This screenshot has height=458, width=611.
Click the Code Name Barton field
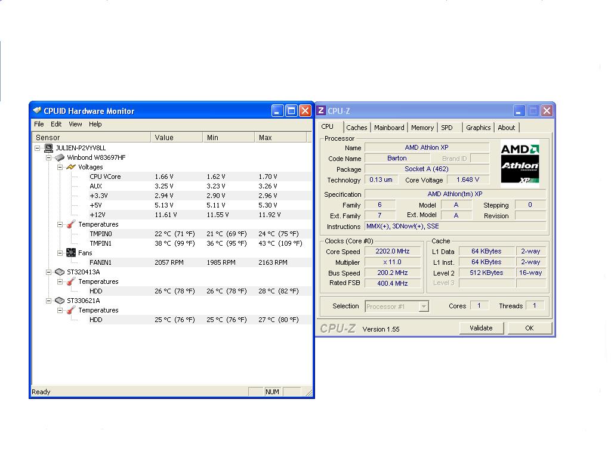pos(397,158)
